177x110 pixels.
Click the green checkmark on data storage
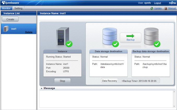[x=115, y=44]
